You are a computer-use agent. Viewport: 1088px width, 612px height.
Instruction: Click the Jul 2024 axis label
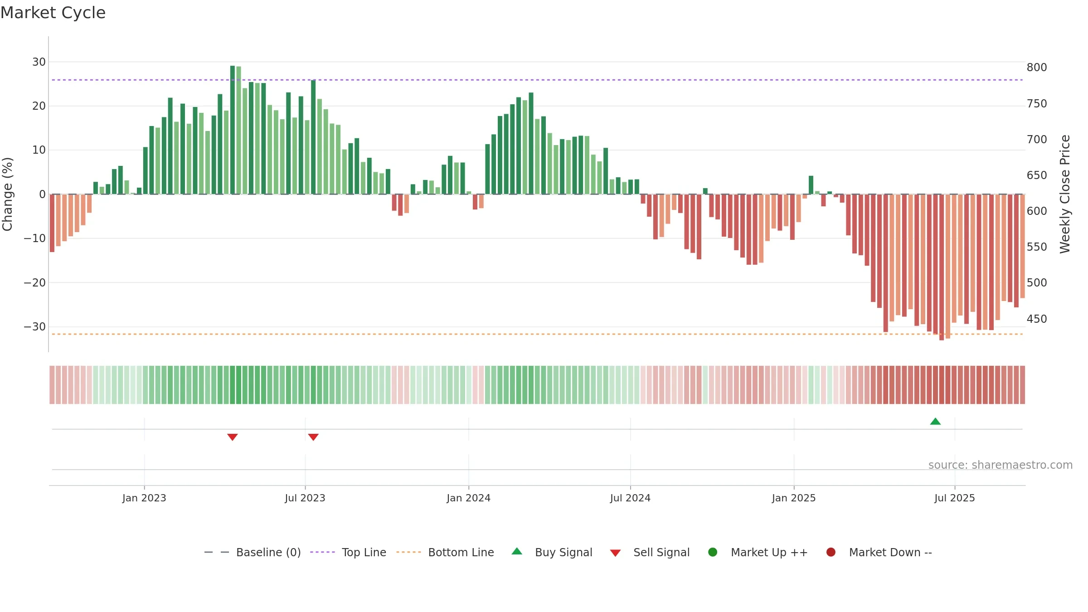tap(630, 498)
